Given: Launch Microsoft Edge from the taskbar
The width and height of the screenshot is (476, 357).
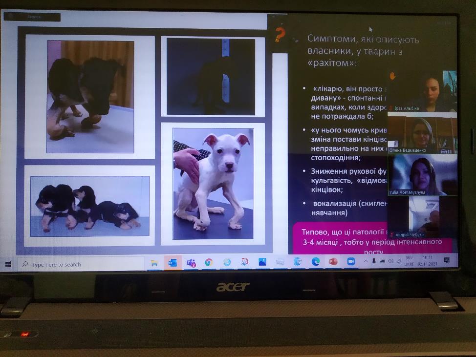Looking at the screenshot, I should click(x=316, y=261).
